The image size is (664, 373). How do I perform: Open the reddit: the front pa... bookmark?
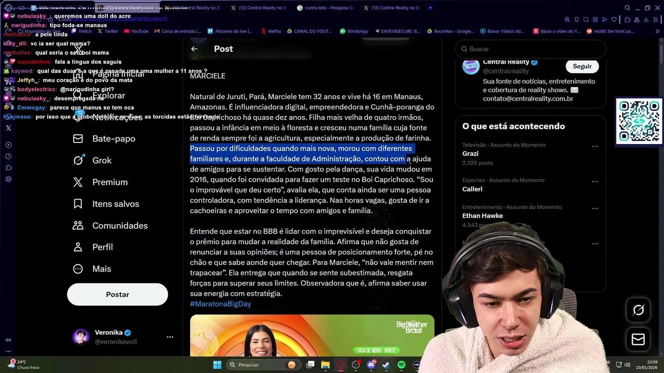point(611,31)
